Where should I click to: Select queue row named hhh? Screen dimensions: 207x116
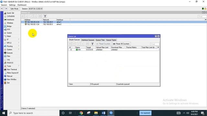[114, 50]
